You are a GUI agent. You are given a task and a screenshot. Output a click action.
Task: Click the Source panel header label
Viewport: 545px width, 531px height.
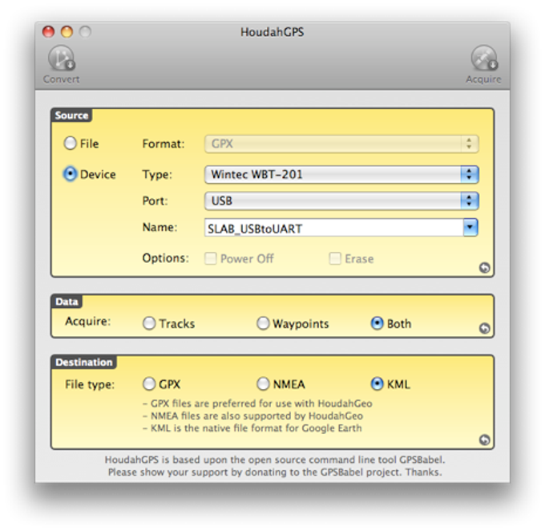coord(71,116)
